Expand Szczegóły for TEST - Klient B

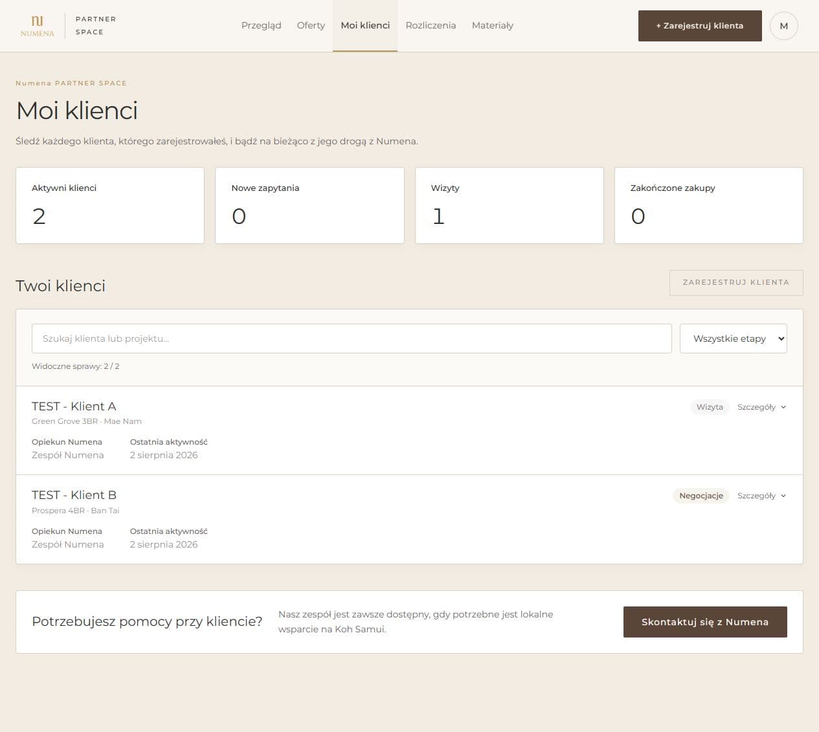pyautogui.click(x=762, y=496)
